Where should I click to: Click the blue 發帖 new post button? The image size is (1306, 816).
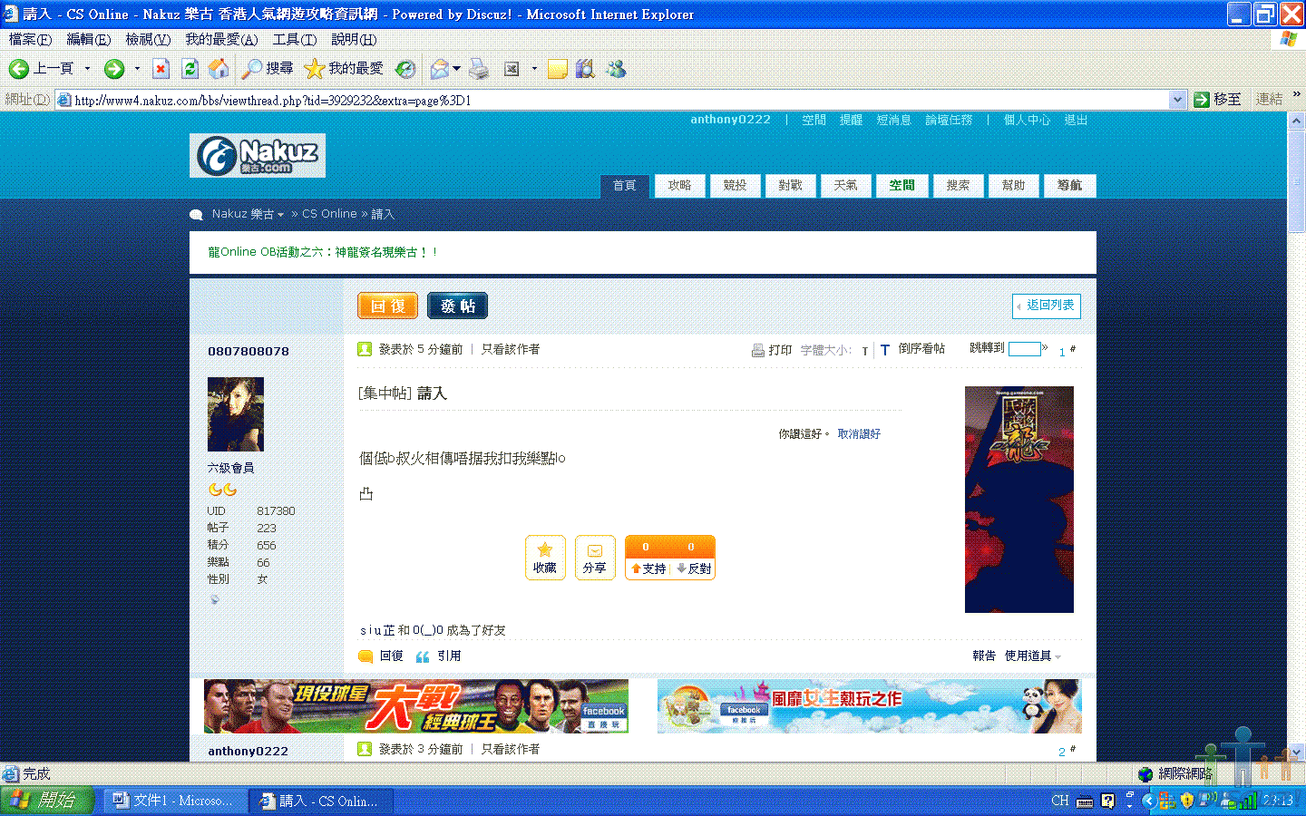click(458, 306)
